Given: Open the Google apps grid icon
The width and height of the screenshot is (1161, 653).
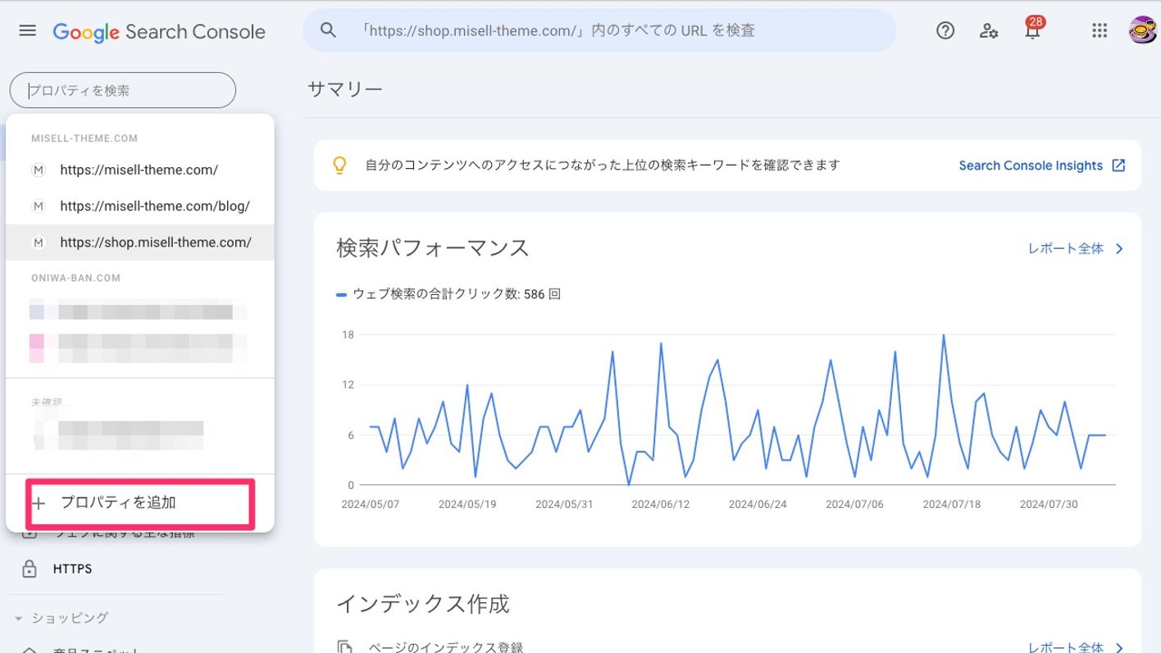Looking at the screenshot, I should (x=1100, y=30).
